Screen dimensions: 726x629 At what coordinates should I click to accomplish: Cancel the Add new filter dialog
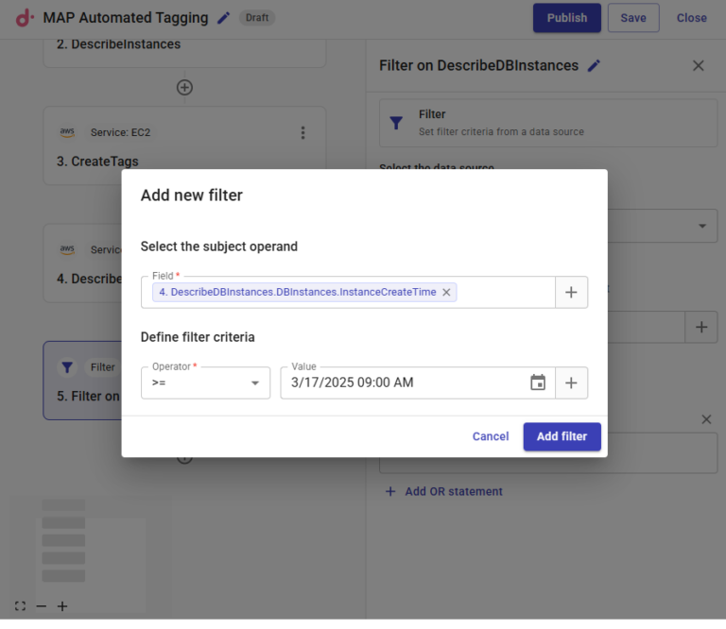click(491, 436)
